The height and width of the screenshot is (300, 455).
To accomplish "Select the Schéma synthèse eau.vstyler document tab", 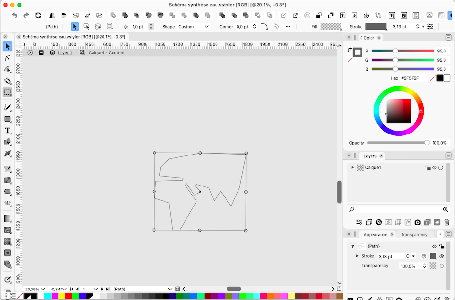I will click(x=74, y=37).
